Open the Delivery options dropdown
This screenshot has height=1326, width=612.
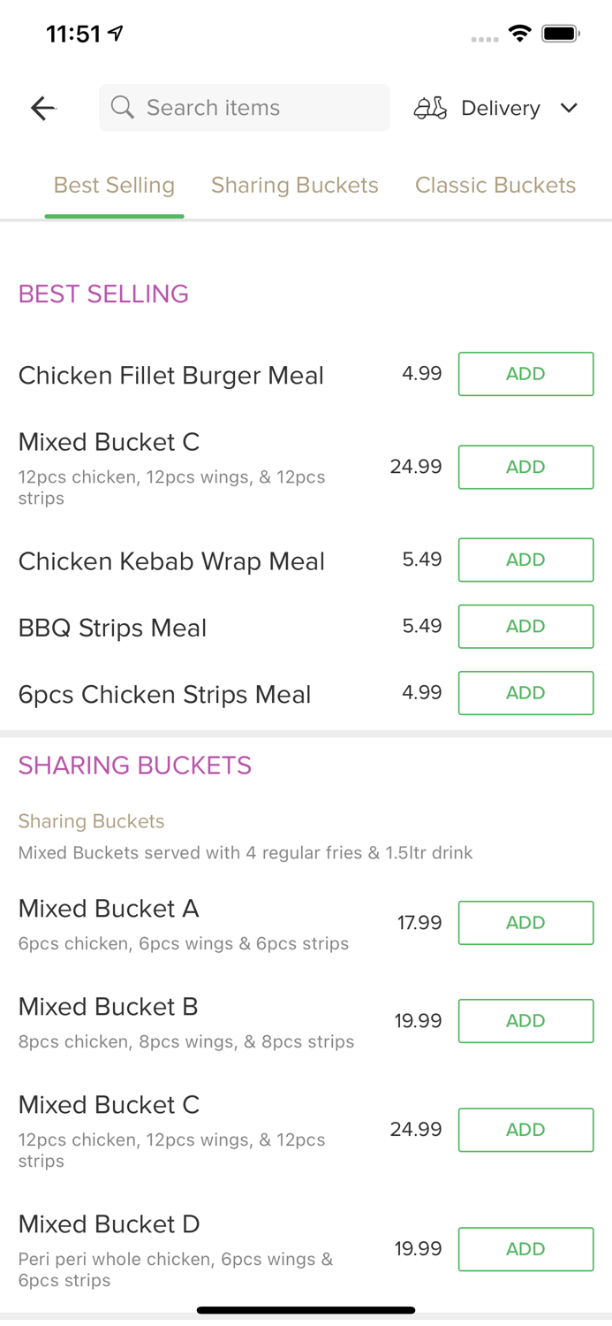coord(500,108)
